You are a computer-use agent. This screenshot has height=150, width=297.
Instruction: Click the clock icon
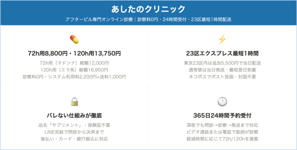(x=222, y=102)
